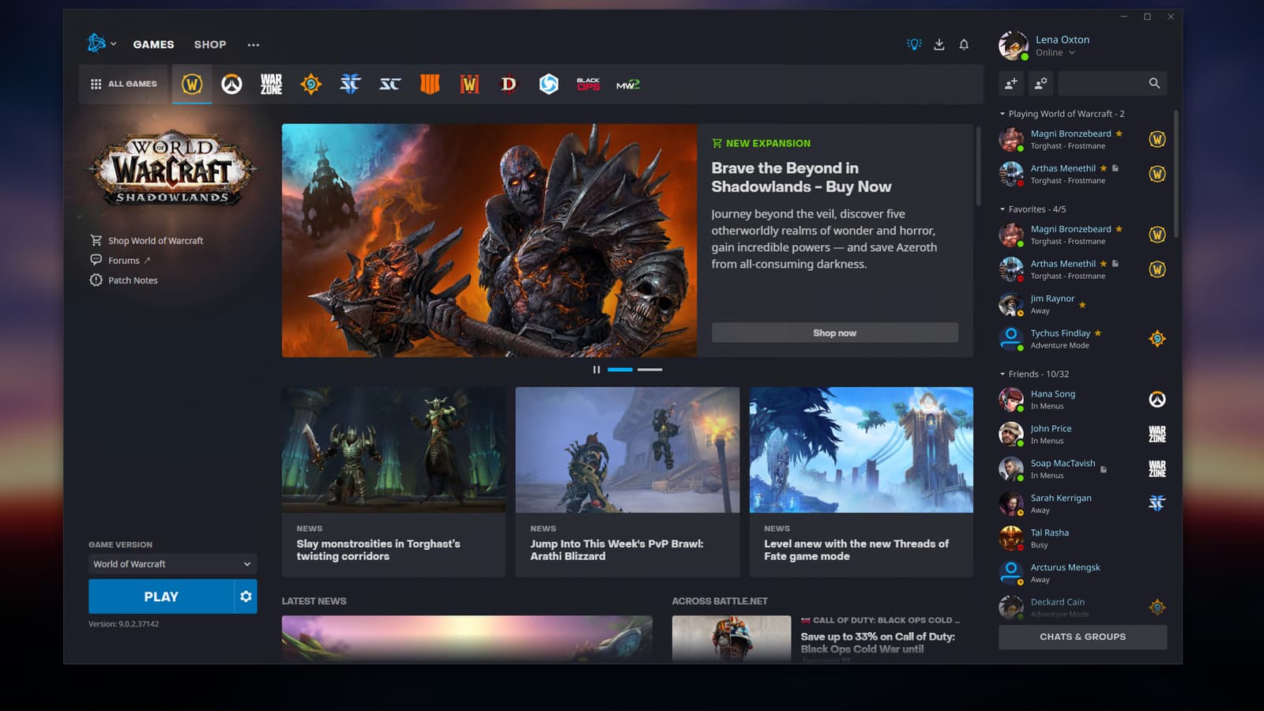Image resolution: width=1264 pixels, height=711 pixels.
Task: Select the Black Ops 4 game tab icon
Action: click(430, 84)
